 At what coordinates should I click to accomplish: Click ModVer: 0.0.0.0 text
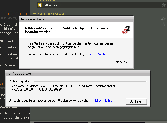(22, 90)
